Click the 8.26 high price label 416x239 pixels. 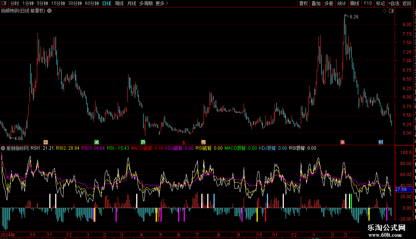(354, 17)
